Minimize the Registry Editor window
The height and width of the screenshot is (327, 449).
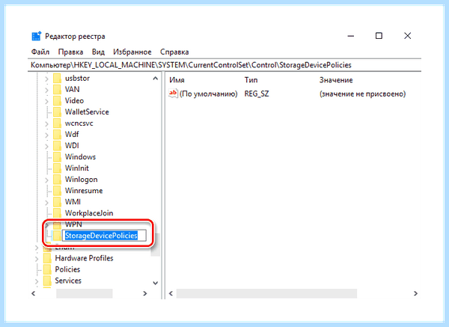(351, 36)
